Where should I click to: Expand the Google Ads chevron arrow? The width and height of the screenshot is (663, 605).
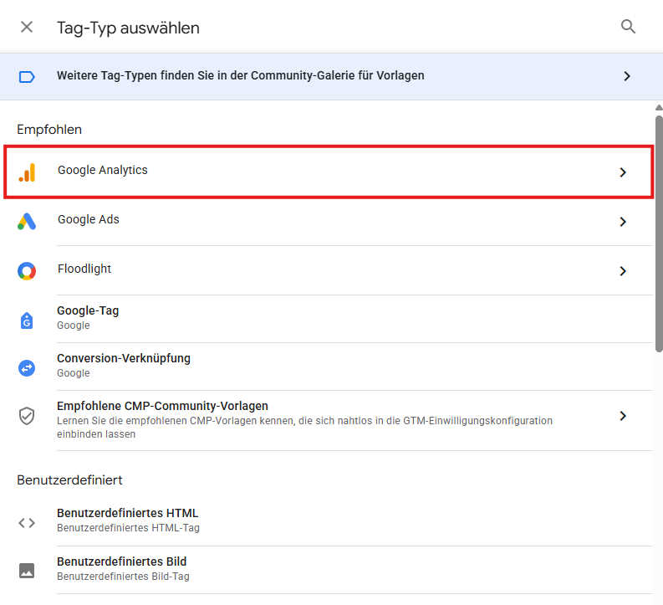click(x=623, y=222)
